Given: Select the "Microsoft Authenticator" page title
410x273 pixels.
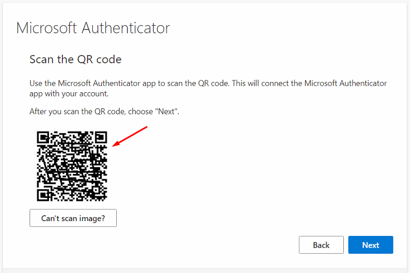Looking at the screenshot, I should click(93, 28).
